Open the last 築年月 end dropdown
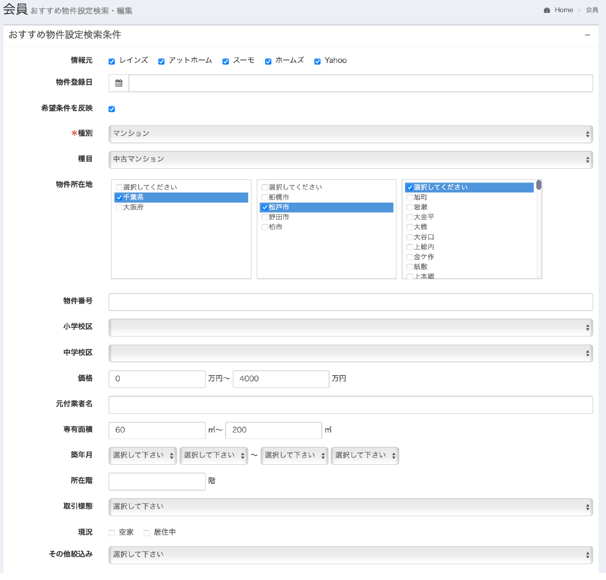The width and height of the screenshot is (606, 580). (x=365, y=456)
